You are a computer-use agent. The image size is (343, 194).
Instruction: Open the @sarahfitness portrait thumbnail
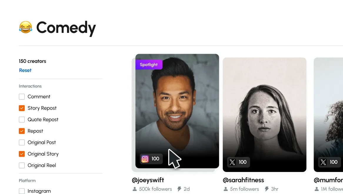click(264, 115)
